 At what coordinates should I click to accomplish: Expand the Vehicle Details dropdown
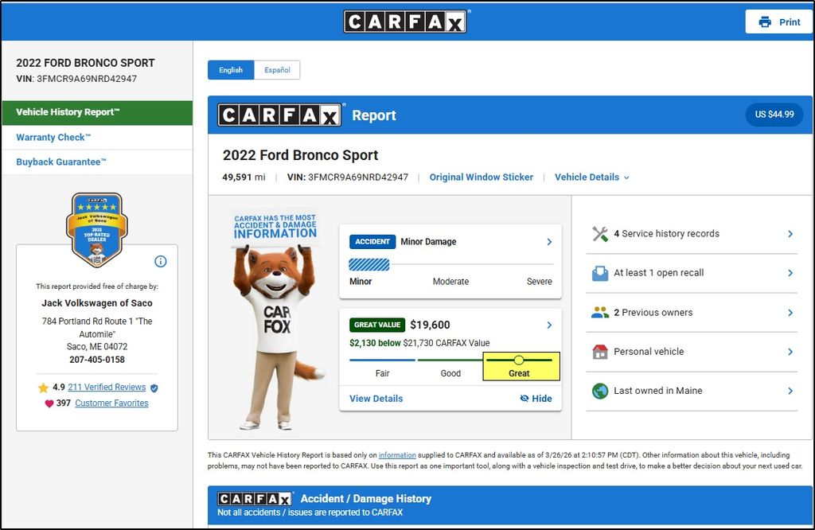[x=591, y=177]
